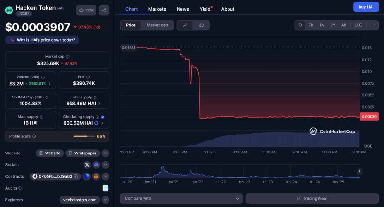Expand the Contracts dropdown chevron
Image resolution: width=384 pixels, height=207 pixels.
[x=105, y=176]
